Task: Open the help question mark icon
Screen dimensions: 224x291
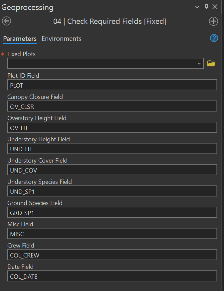Action: (214, 38)
